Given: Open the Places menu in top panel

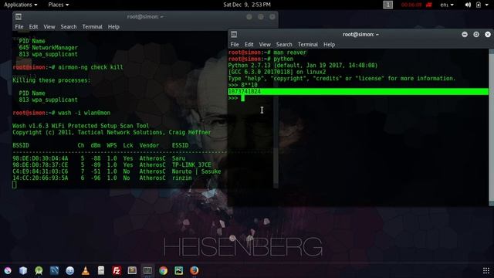Looking at the screenshot, I should (x=59, y=5).
